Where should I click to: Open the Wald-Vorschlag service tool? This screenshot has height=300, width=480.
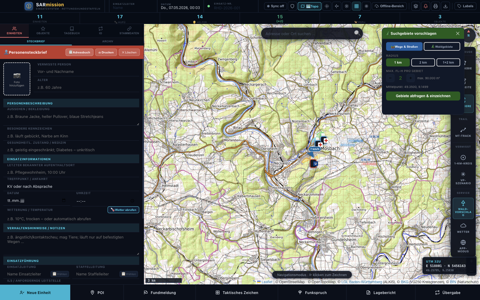tap(463, 208)
